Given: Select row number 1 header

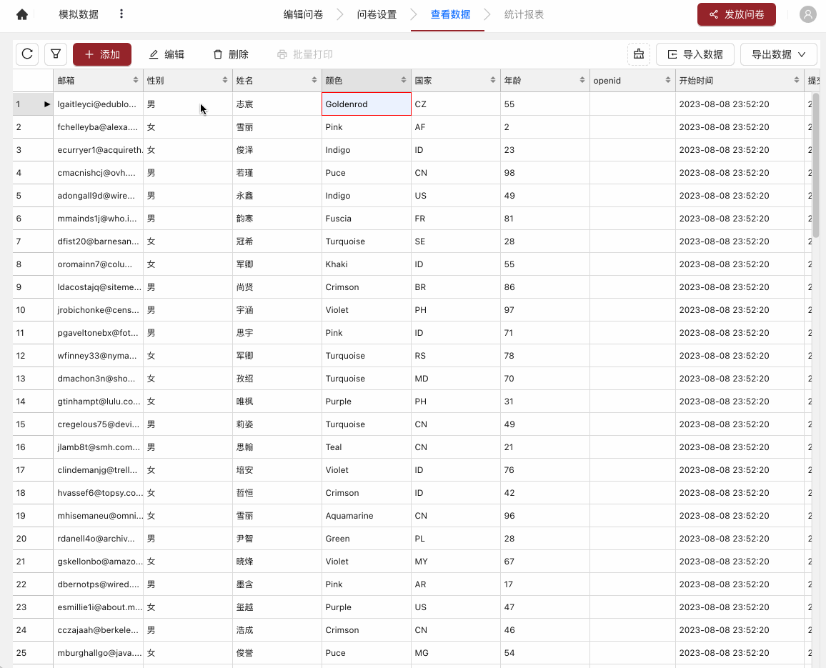Looking at the screenshot, I should click(33, 104).
